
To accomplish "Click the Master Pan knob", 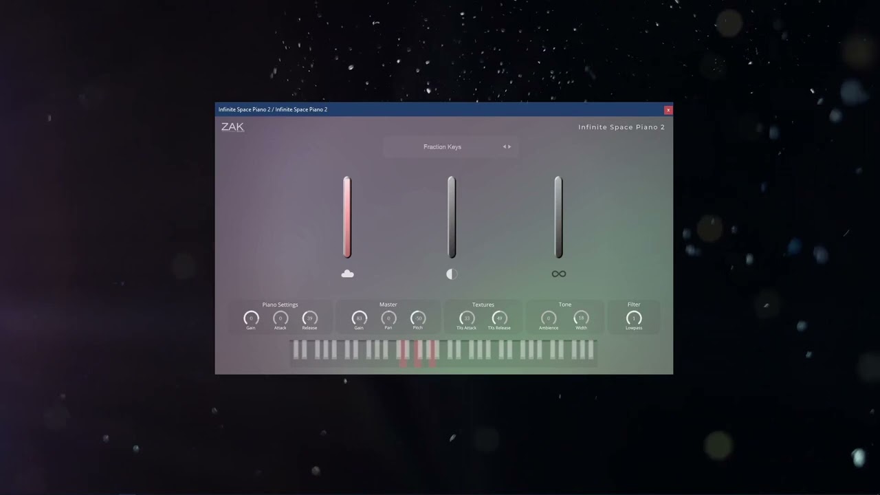I will tap(388, 318).
